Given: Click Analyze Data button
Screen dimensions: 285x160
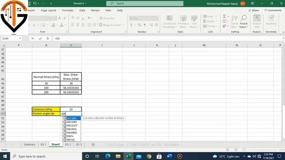Looking at the screenshot, I should (x=257, y=22).
